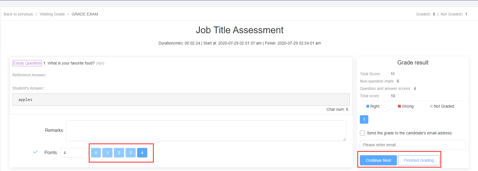Image resolution: width=478 pixels, height=171 pixels.
Task: Click the Essay Question tag
Action: (27, 63)
